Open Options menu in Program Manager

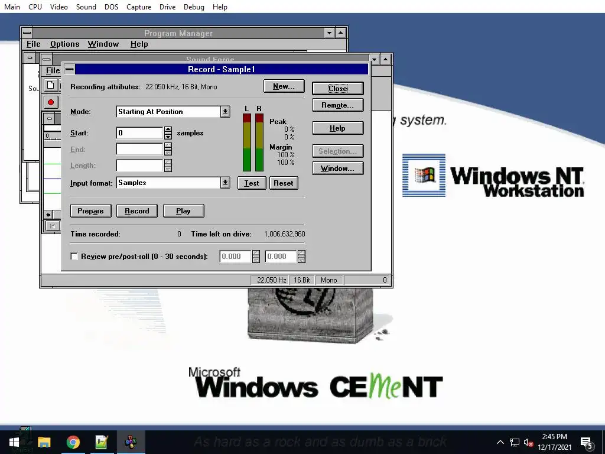click(x=65, y=44)
